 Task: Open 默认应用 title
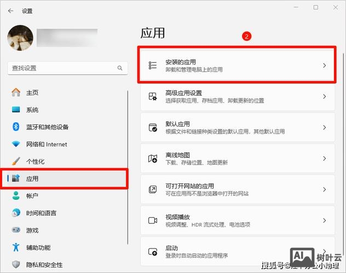pyautogui.click(x=177, y=124)
